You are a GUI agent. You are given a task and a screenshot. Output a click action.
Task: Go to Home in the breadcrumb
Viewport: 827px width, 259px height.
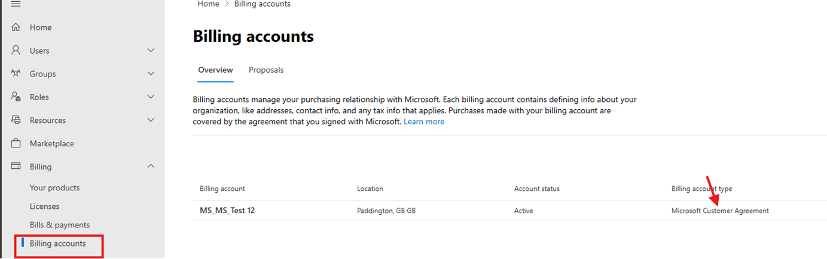coord(208,4)
